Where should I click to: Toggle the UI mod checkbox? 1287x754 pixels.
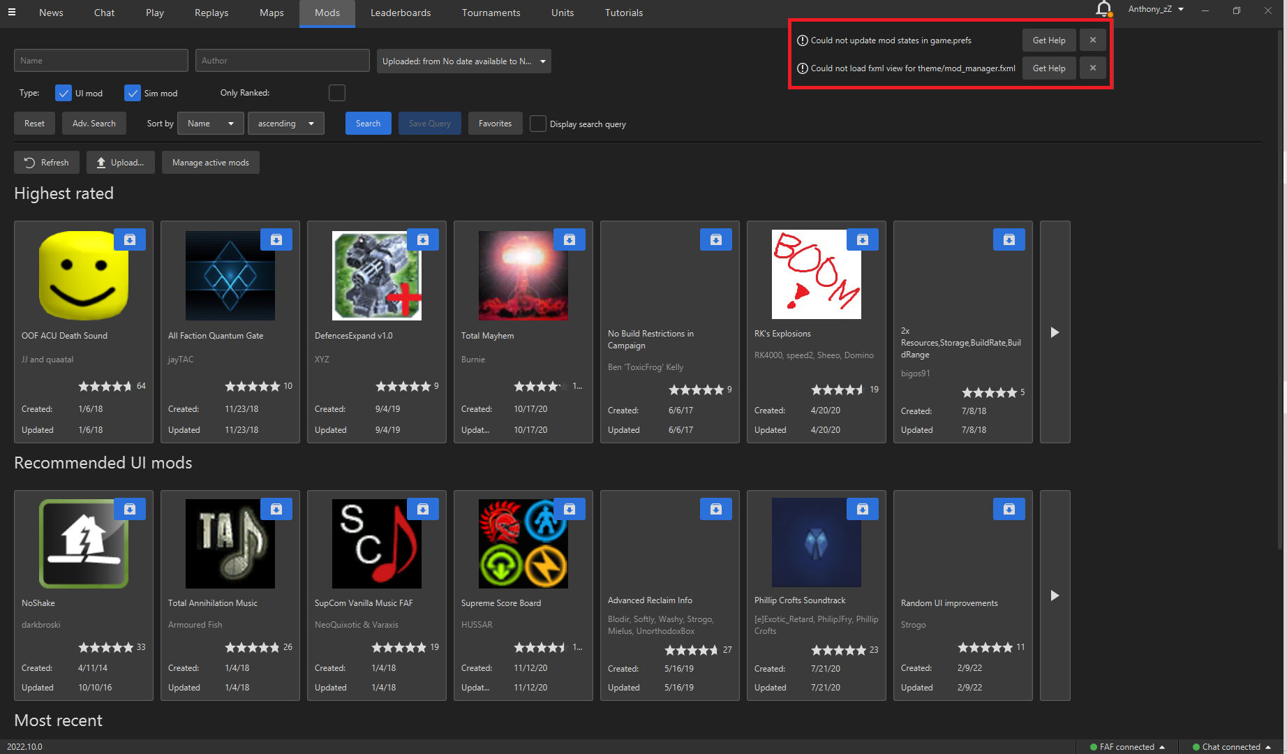click(x=64, y=93)
